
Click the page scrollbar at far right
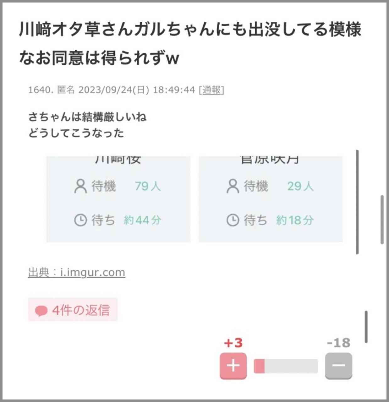click(x=382, y=220)
